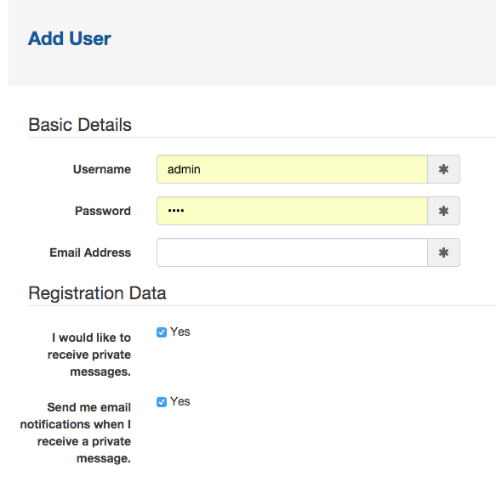Image resolution: width=496 pixels, height=482 pixels.
Task: Focus the empty Email Address field
Action: 292,252
